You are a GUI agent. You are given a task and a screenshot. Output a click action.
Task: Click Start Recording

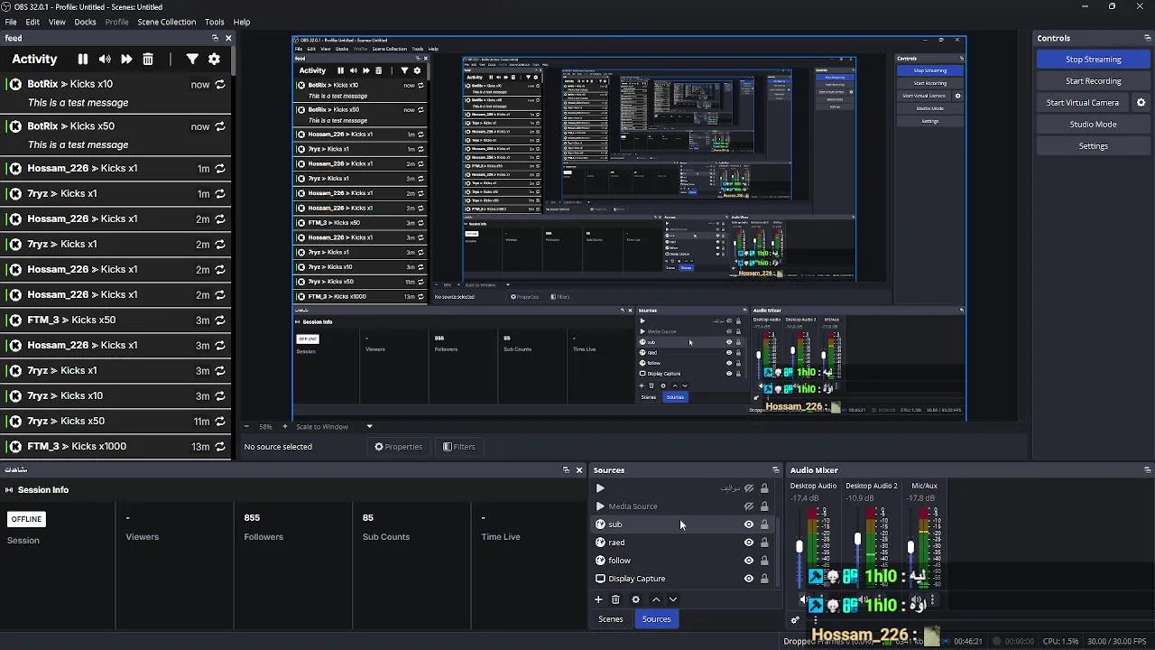point(1093,81)
